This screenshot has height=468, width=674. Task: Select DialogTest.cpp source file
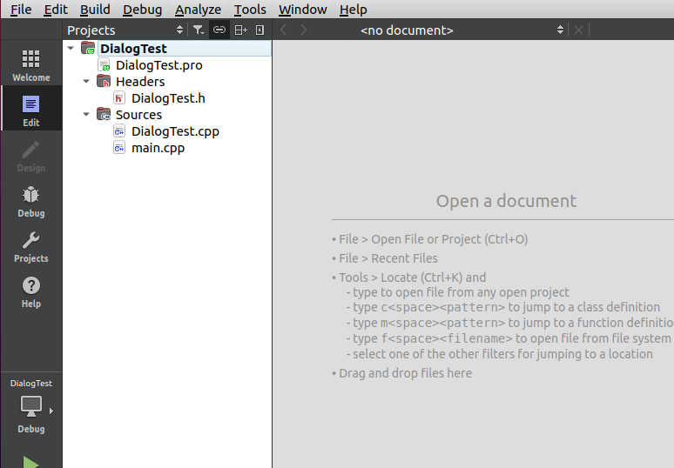point(175,131)
